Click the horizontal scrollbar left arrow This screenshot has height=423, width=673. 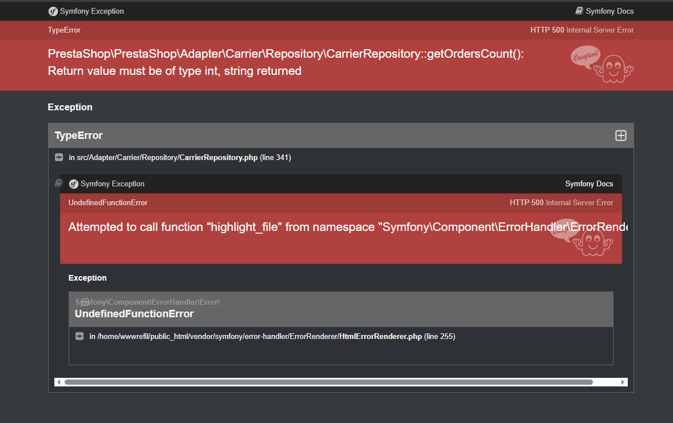tap(59, 382)
